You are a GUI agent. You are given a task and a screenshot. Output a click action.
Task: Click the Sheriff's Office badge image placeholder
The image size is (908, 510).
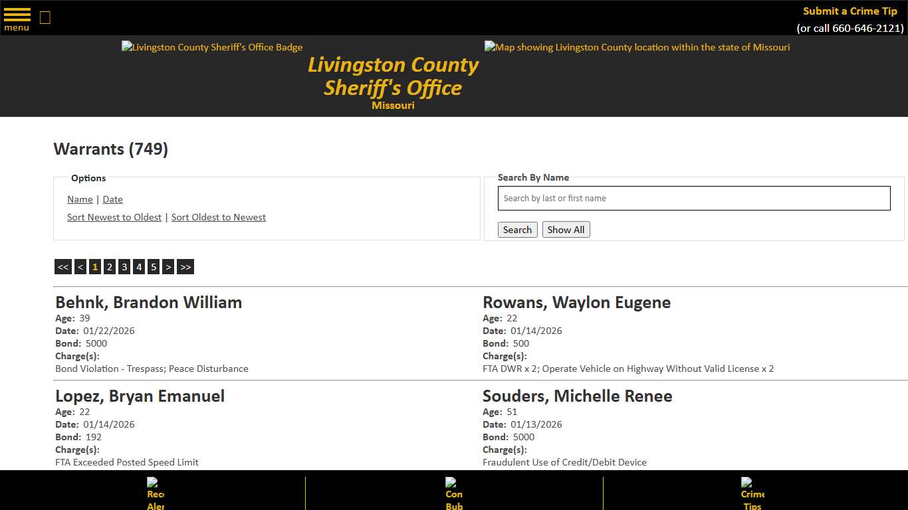pos(211,47)
